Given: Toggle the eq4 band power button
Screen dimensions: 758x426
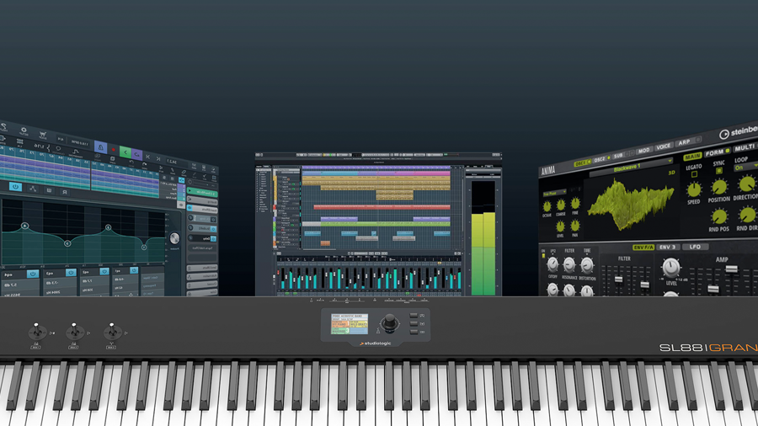Looking at the screenshot, I should pos(33,274).
